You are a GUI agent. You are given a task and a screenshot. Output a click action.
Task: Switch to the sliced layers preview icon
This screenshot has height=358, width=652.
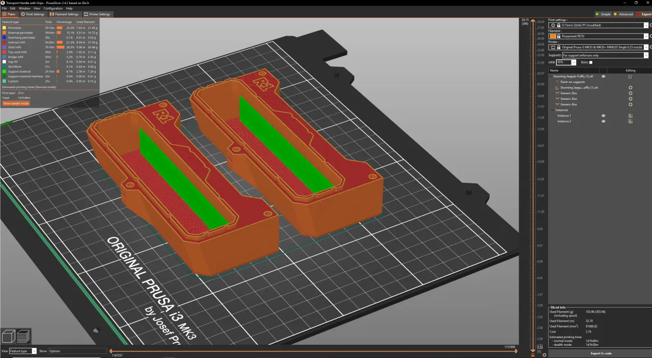point(23,336)
